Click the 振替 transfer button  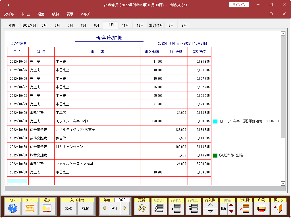click(86, 208)
